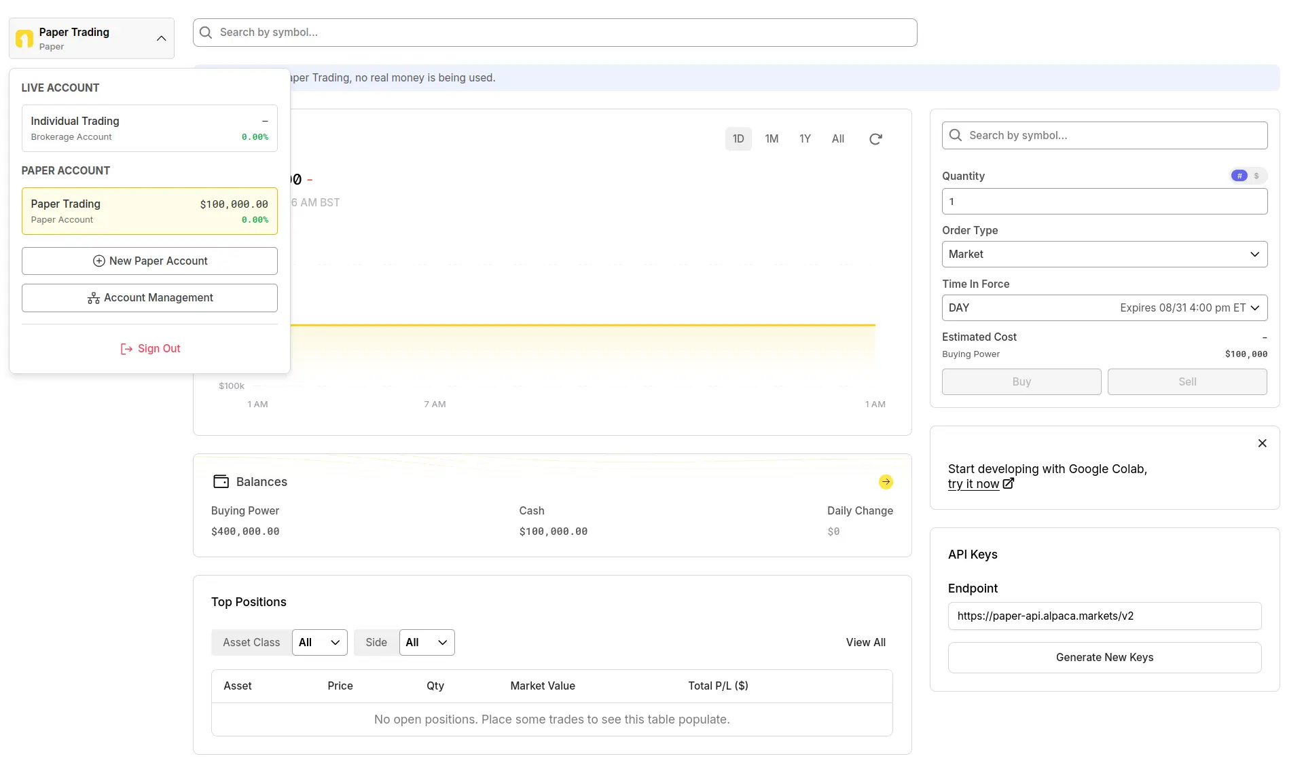The width and height of the screenshot is (1304, 767).
Task: Click the Market Value column header
Action: [x=543, y=686]
